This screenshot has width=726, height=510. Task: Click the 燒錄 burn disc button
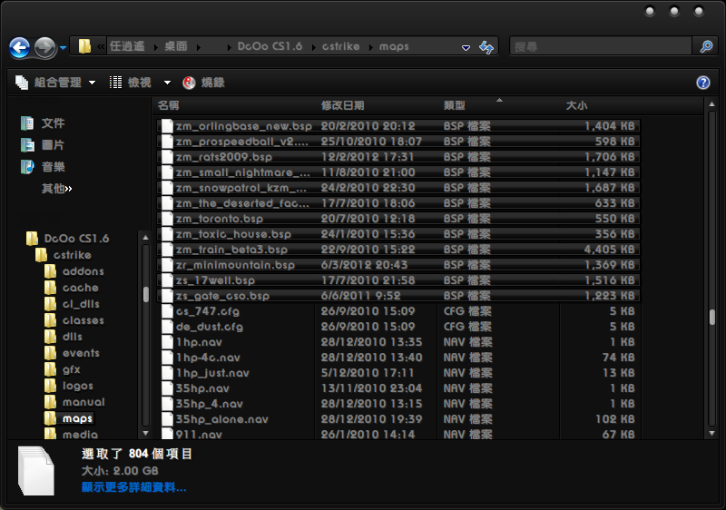click(204, 83)
